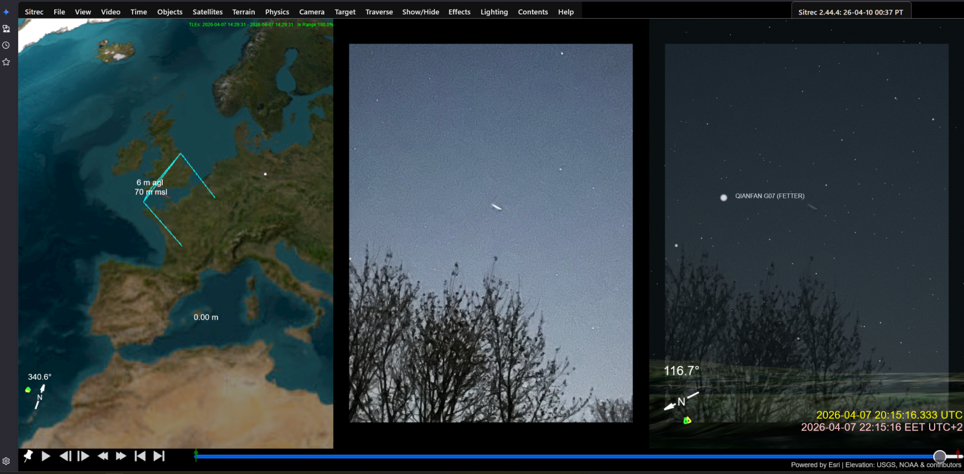Expand the Show/Hide menu
This screenshot has height=474, width=964.
coord(420,12)
